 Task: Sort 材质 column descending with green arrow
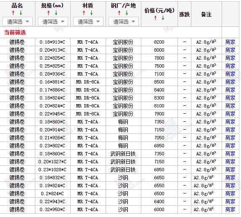pyautogui.click(x=91, y=13)
